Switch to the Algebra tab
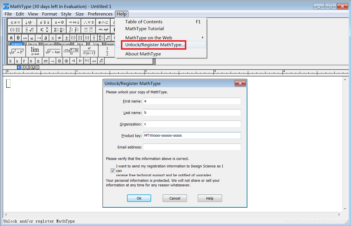This screenshot has width=351, height=226. coord(17,44)
